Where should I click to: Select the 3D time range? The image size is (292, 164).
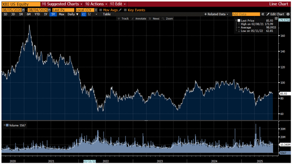(x=13, y=14)
